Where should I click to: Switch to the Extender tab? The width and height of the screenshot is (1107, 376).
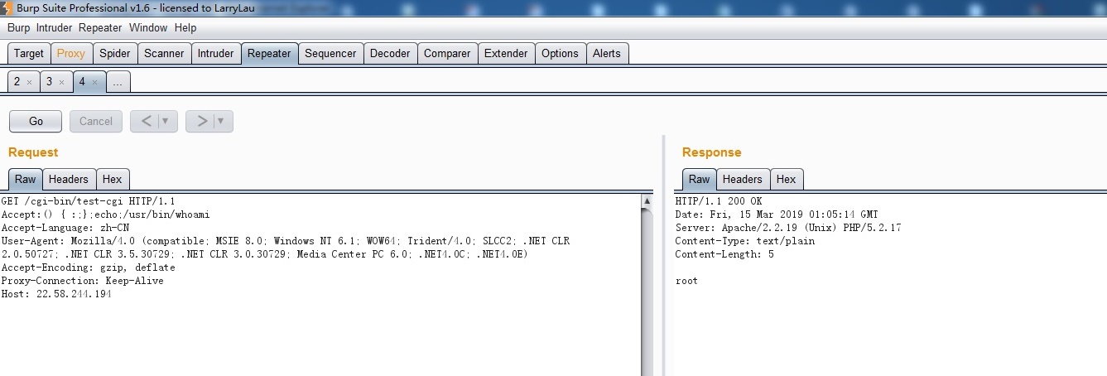pos(506,53)
